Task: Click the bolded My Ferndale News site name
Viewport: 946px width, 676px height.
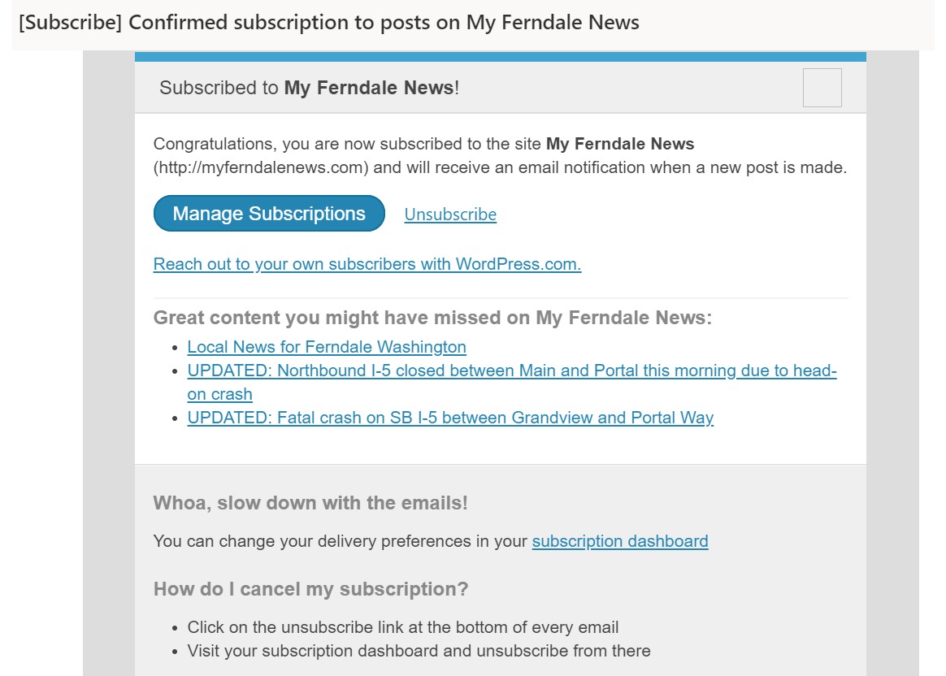Action: click(x=620, y=144)
